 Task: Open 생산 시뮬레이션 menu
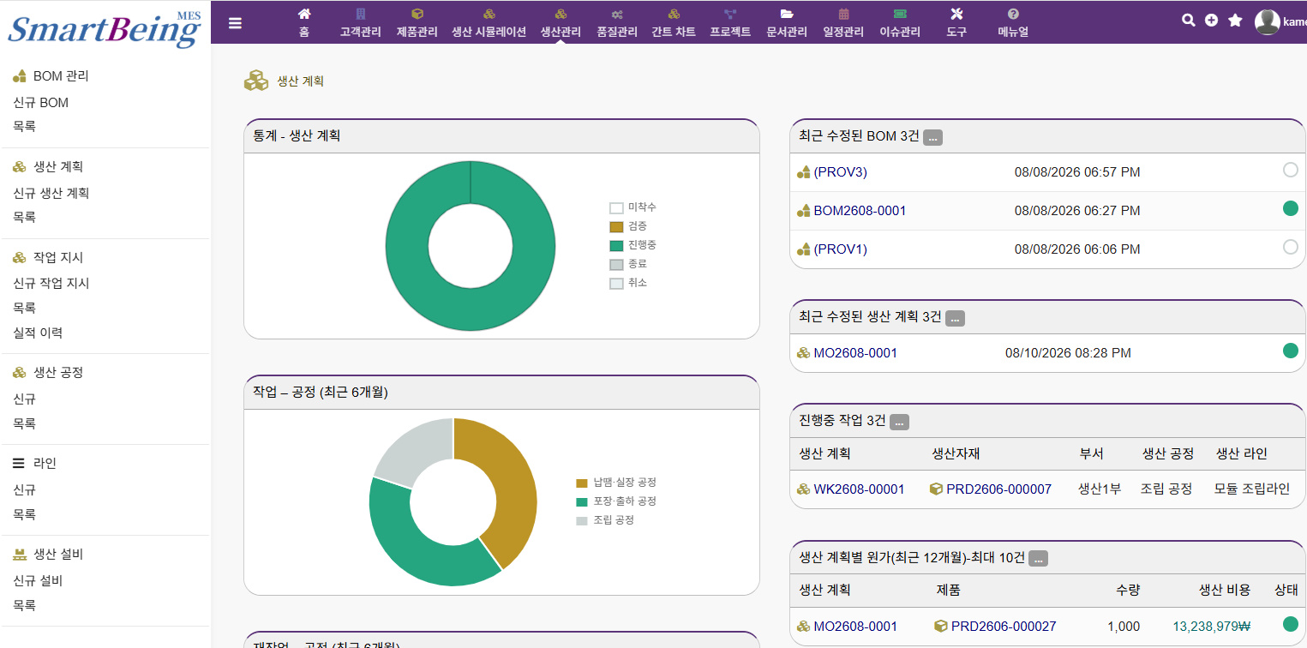coord(489,23)
